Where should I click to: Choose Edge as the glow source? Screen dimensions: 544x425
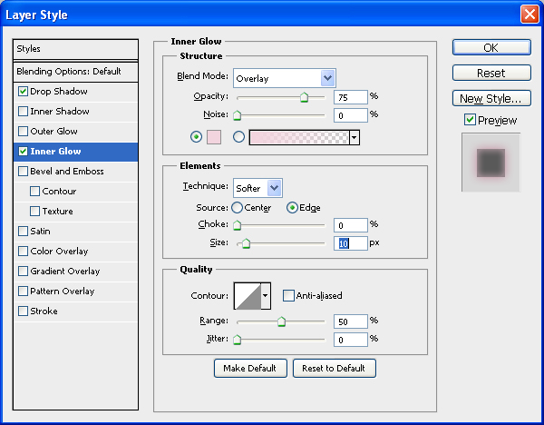[x=292, y=208]
